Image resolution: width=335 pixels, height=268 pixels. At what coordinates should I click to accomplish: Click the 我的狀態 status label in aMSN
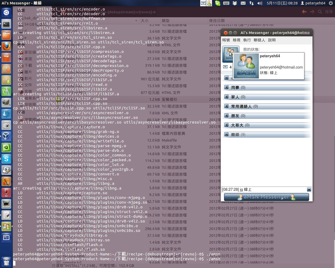252,49
